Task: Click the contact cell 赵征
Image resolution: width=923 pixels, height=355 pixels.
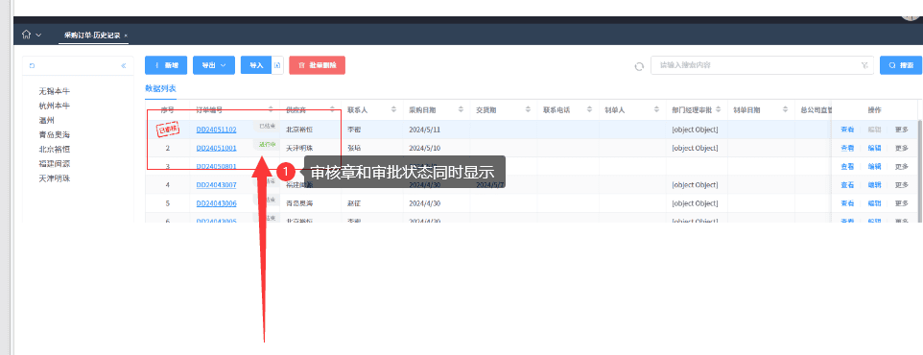Action: (354, 203)
